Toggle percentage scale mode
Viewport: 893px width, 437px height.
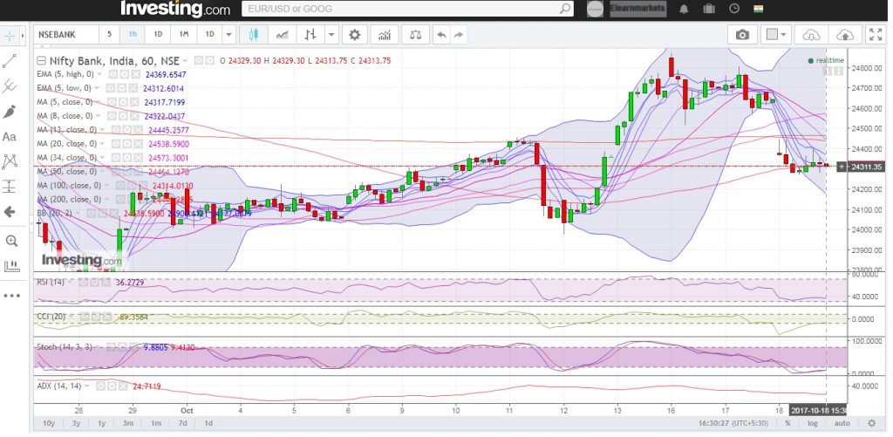pyautogui.click(x=787, y=423)
